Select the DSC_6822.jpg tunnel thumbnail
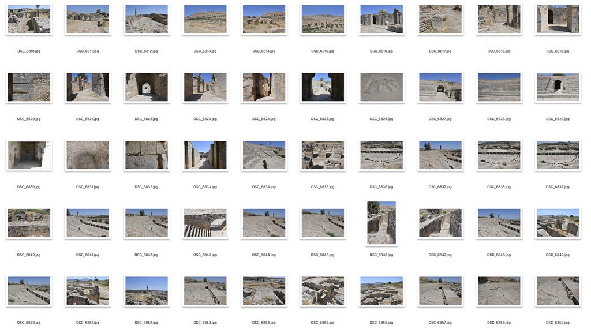 147,87
